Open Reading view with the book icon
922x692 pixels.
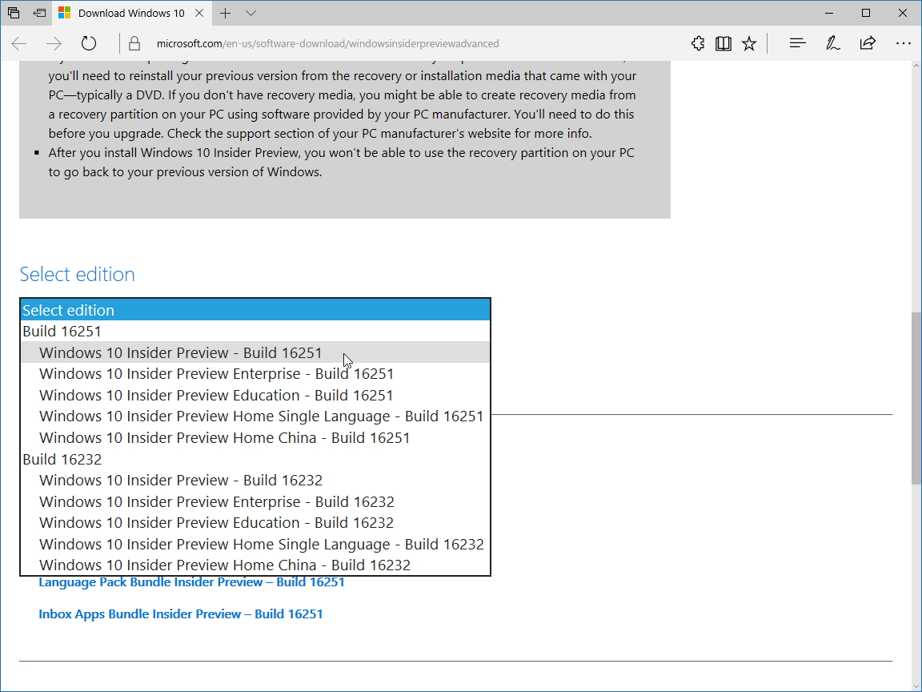coord(724,43)
